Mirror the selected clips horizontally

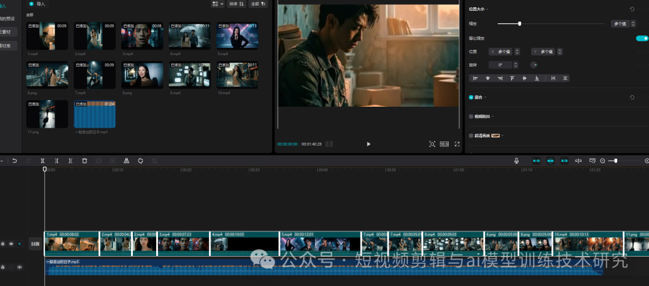[127, 161]
